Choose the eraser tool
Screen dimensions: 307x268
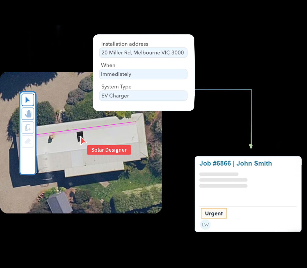coord(28,141)
